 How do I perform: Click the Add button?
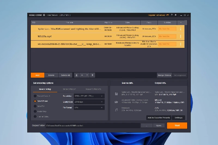(x=38, y=75)
